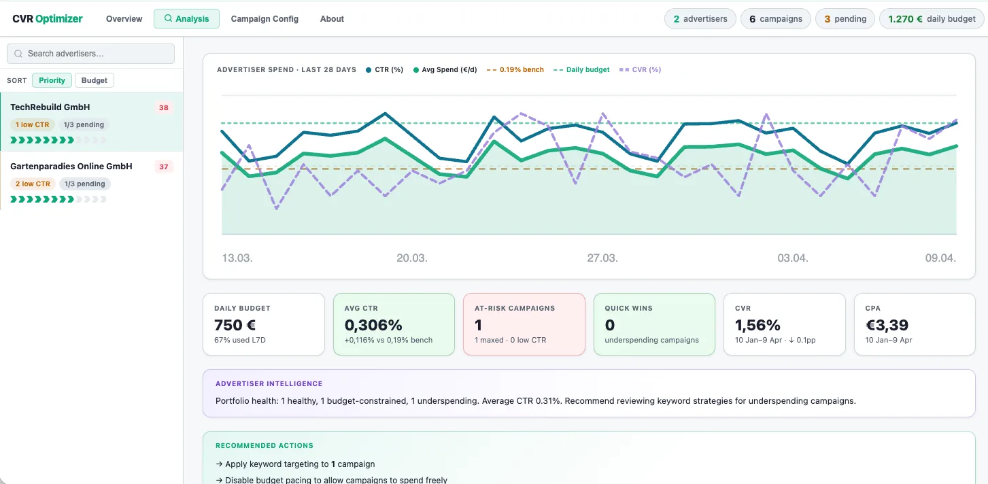Click the 03.04. axis date label
Viewport: 988px width, 484px height.
(793, 258)
